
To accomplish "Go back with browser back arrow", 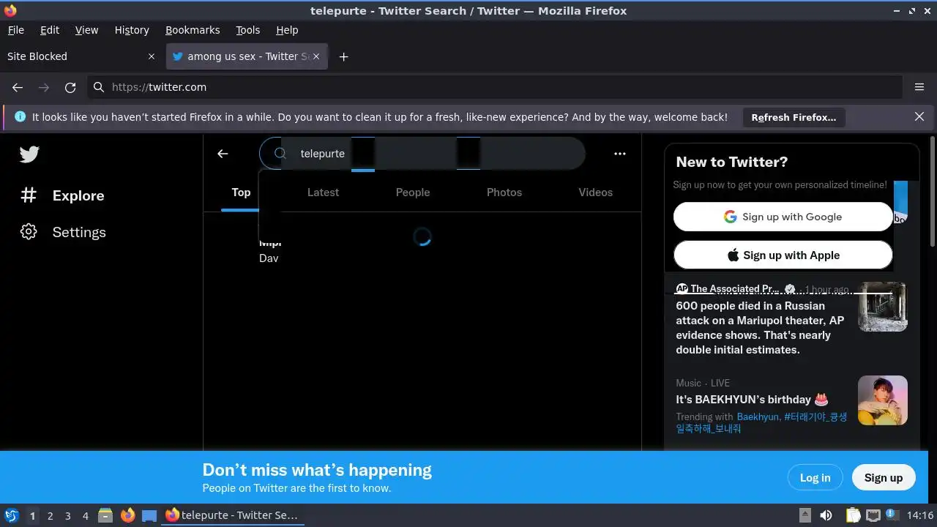I will click(18, 87).
